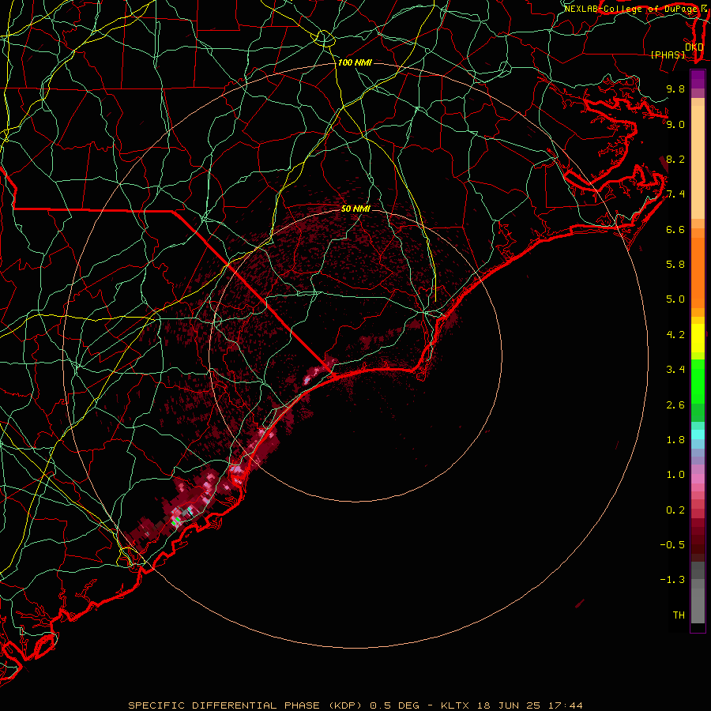This screenshot has height=711, width=711.
Task: Click the 5.0 scale value
Action: click(675, 299)
